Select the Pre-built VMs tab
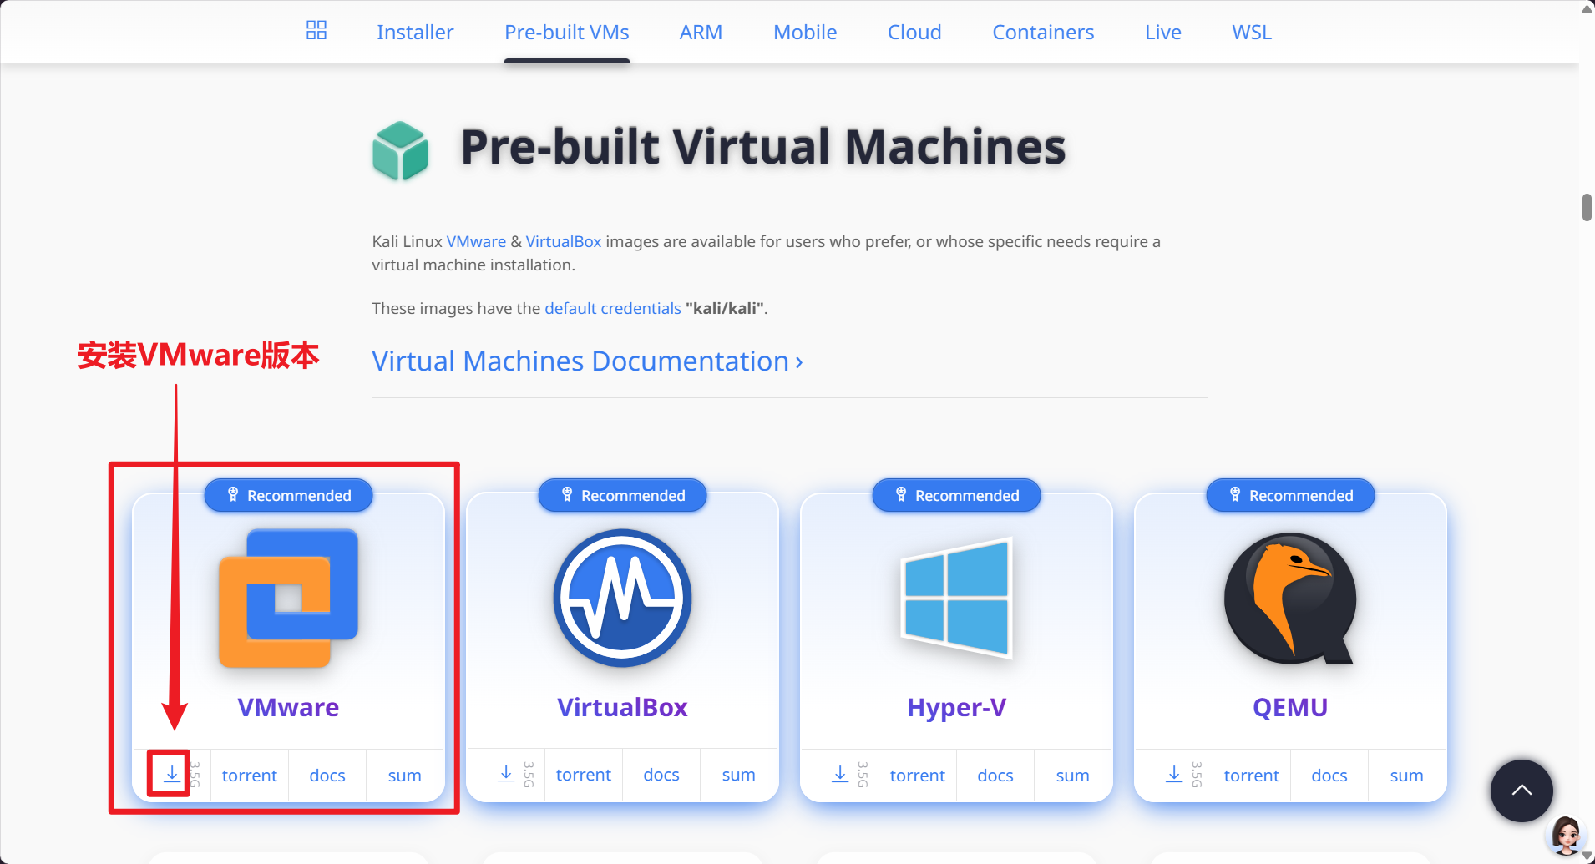 tap(567, 32)
